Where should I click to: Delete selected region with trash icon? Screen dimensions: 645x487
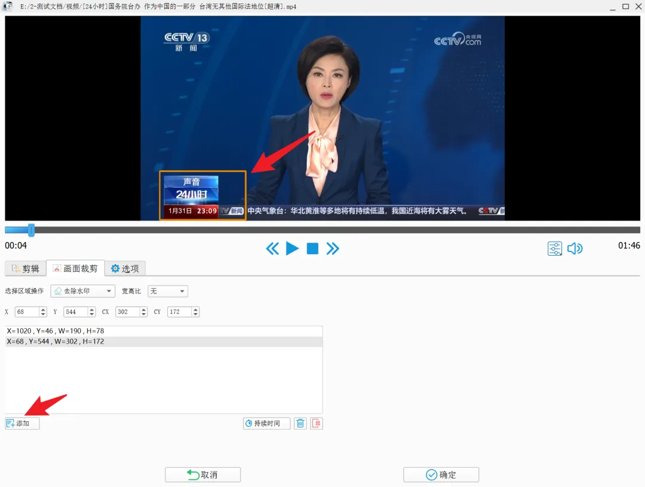click(300, 423)
